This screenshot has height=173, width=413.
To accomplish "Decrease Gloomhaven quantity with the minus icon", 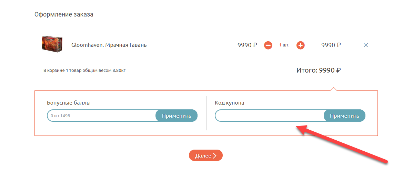I will click(x=268, y=45).
